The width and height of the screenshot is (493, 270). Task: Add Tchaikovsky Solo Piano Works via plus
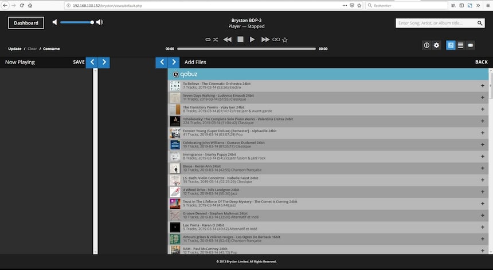[x=482, y=121]
